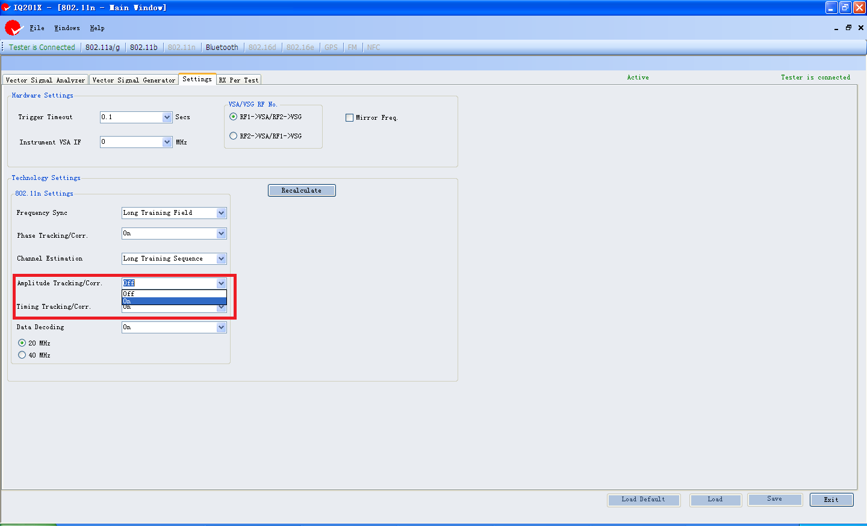Screen dimensions: 867x526
Task: Click the 'Hardware Settings' group label
Action: tap(42, 95)
